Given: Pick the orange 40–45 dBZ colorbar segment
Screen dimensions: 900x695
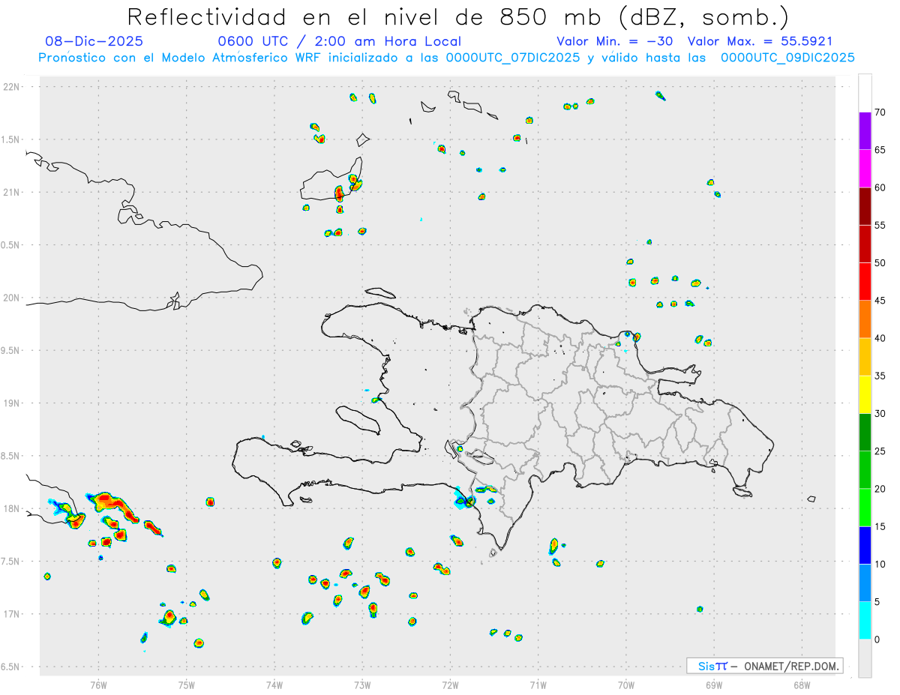Looking at the screenshot, I should pyautogui.click(x=865, y=319).
